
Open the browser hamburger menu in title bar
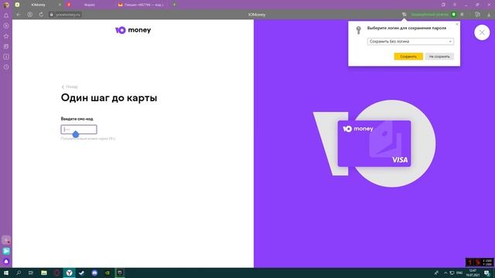click(455, 5)
